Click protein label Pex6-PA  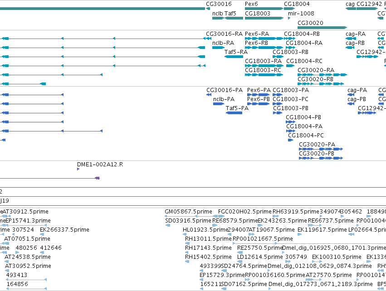point(259,90)
